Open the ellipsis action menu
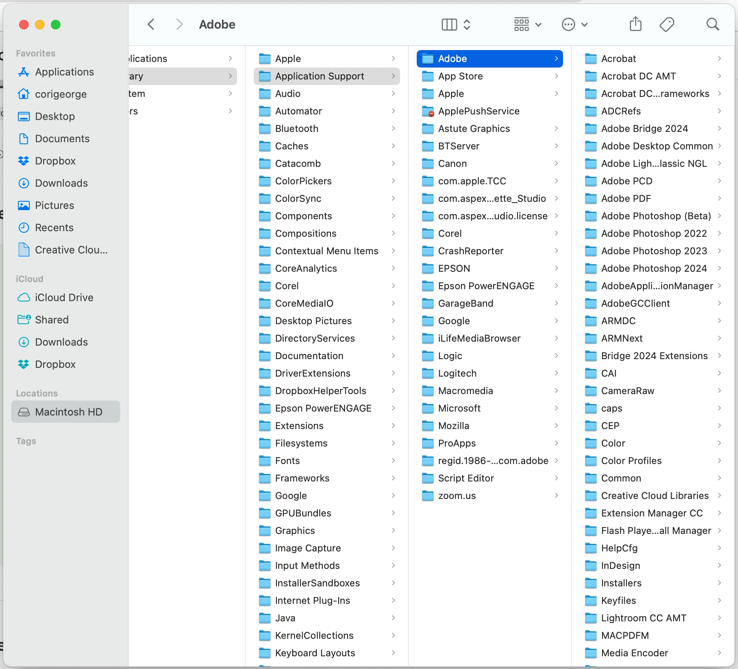 [x=575, y=25]
